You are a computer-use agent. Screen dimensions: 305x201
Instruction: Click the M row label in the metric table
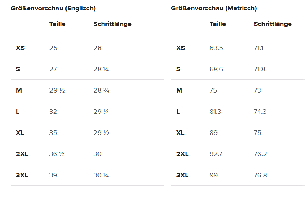point(179,90)
